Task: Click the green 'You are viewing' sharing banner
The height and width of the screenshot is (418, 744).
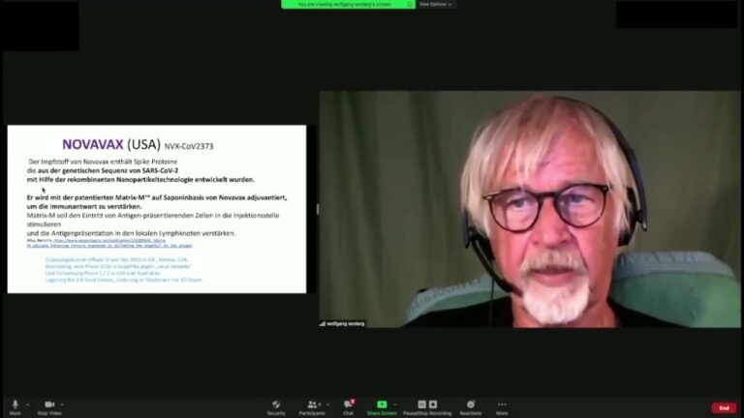Action: point(349,4)
